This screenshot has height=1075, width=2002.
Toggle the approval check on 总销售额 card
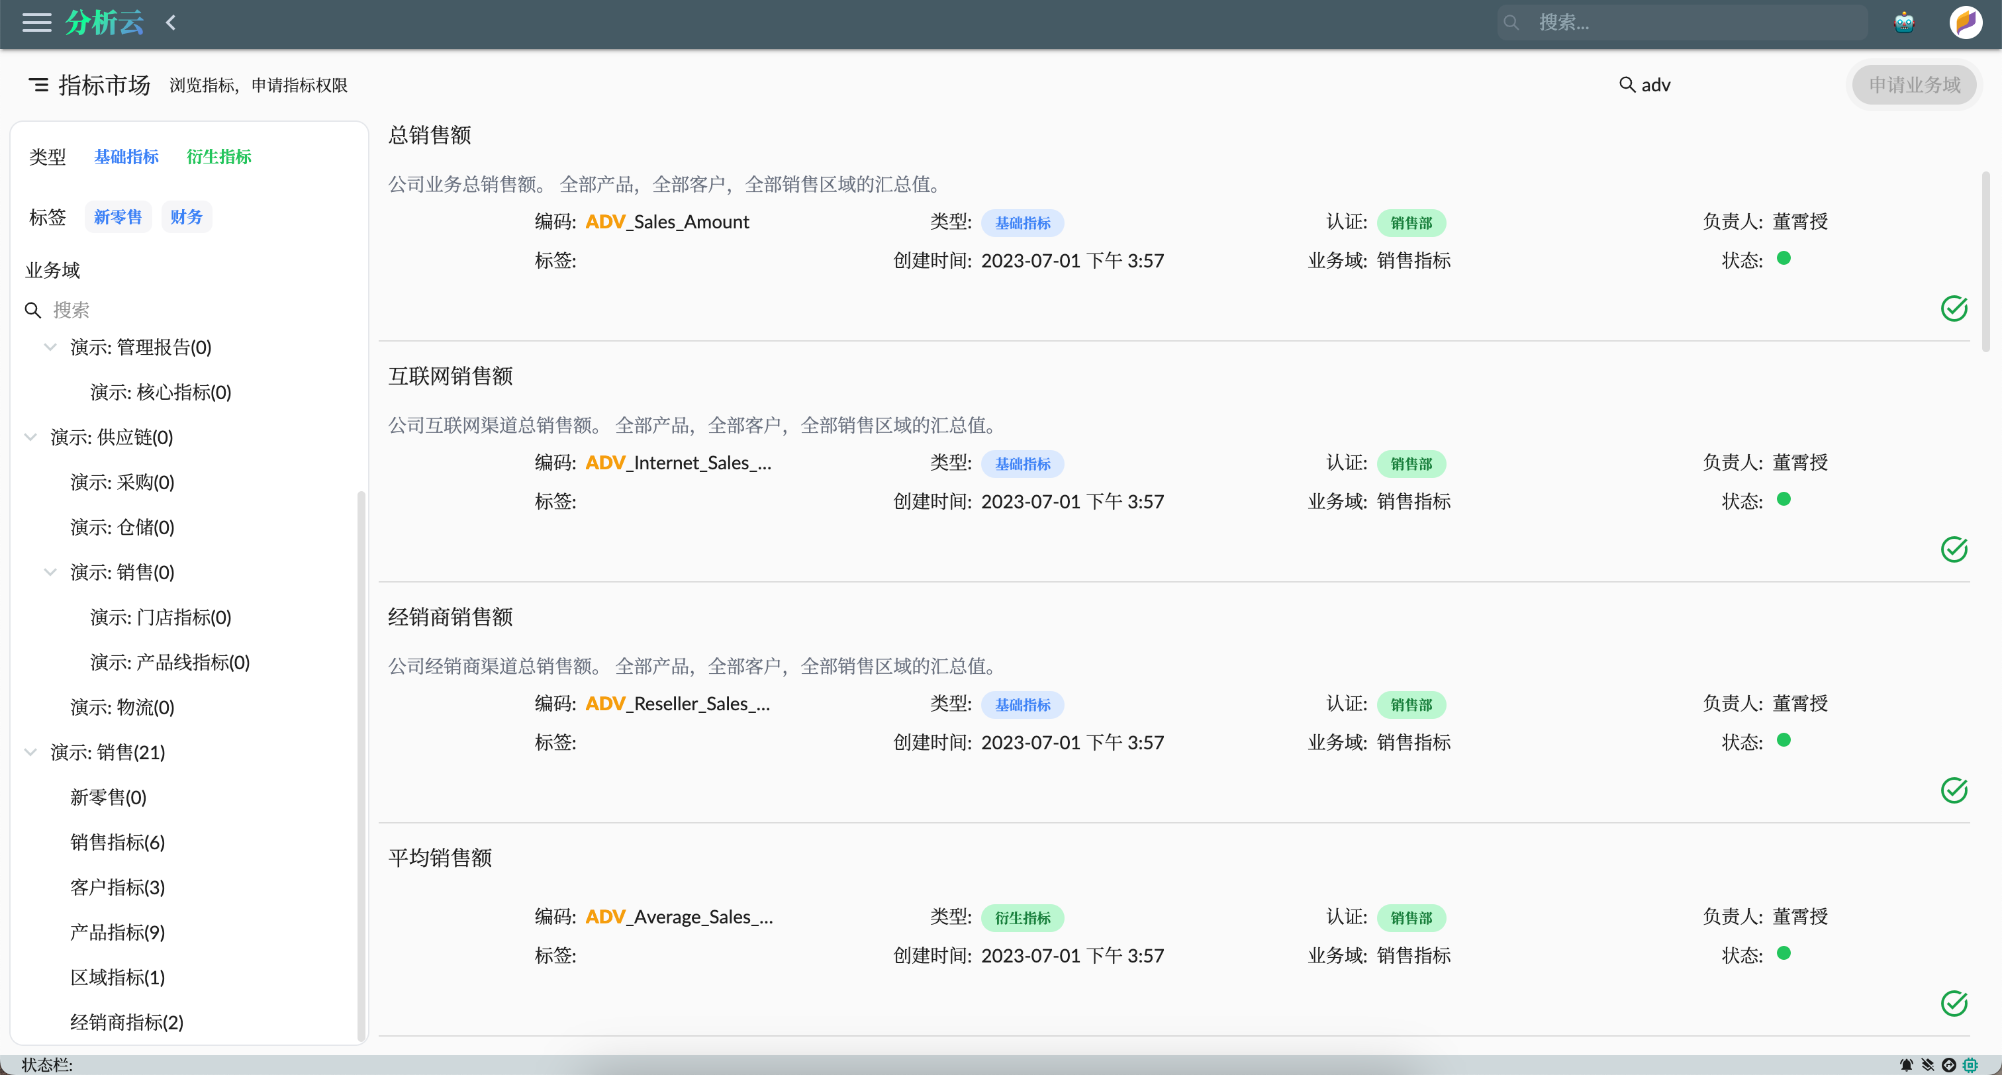click(1954, 308)
